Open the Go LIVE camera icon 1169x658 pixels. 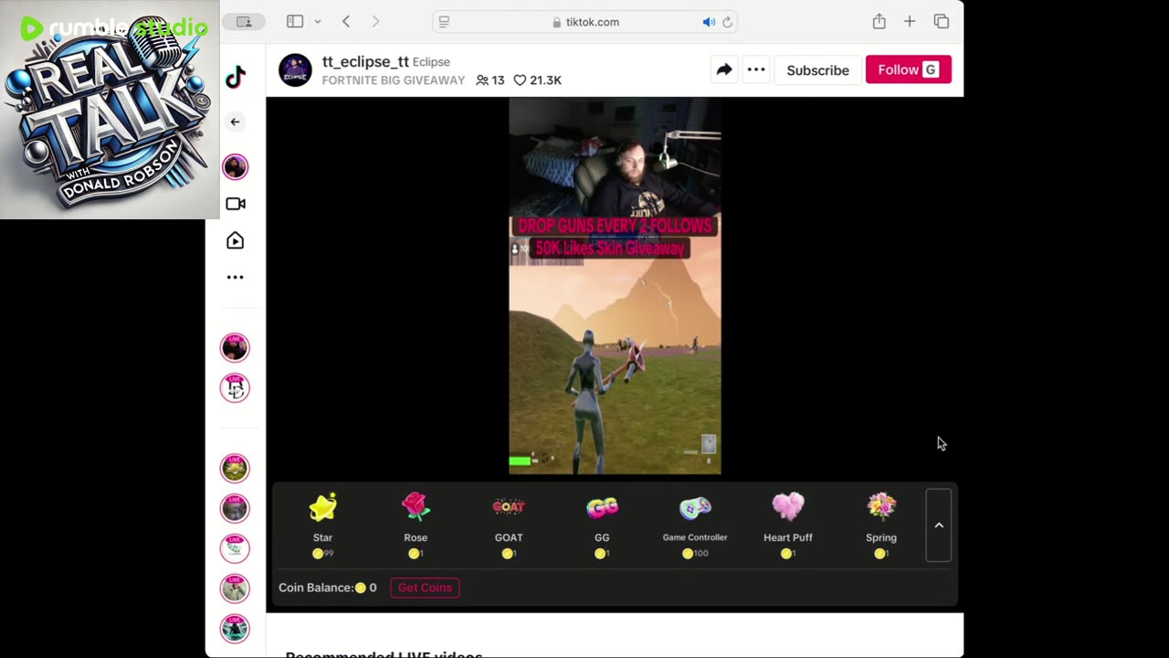point(235,204)
